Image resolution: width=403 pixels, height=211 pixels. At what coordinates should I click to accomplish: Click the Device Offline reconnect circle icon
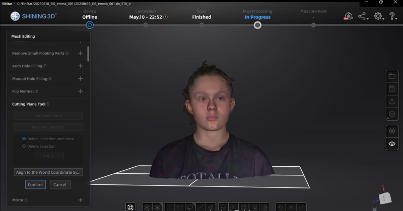[90, 25]
